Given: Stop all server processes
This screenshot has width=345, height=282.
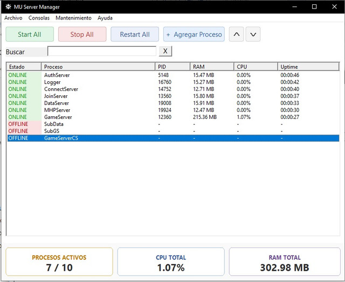Looking at the screenshot, I should pos(82,34).
